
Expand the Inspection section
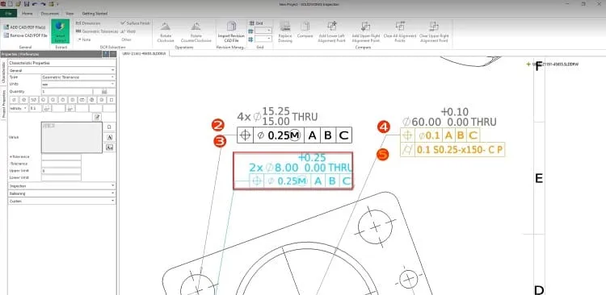pyautogui.click(x=62, y=186)
